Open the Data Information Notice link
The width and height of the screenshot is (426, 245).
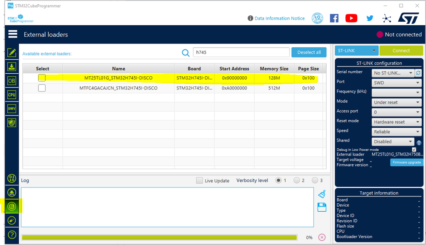[x=280, y=18]
